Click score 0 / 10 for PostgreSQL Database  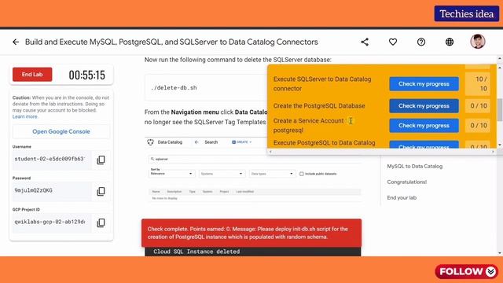point(479,106)
